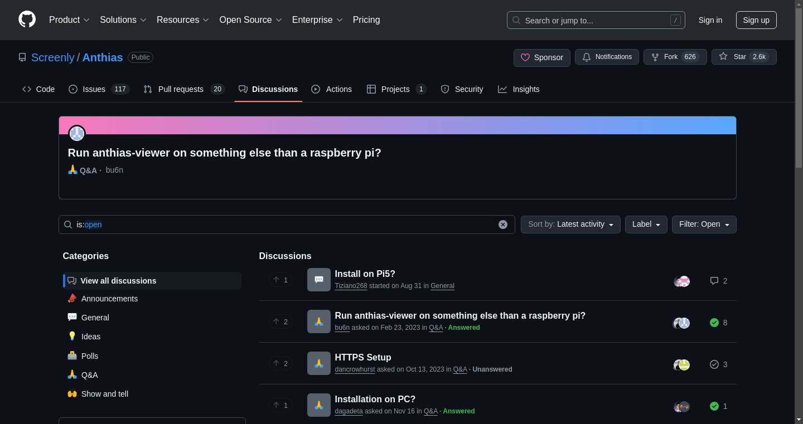Click the Q&A icon beside 'Installation on PC?'
The height and width of the screenshot is (424, 803).
coord(319,405)
